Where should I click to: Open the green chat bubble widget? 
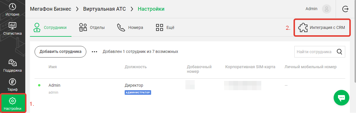pyautogui.click(x=341, y=98)
